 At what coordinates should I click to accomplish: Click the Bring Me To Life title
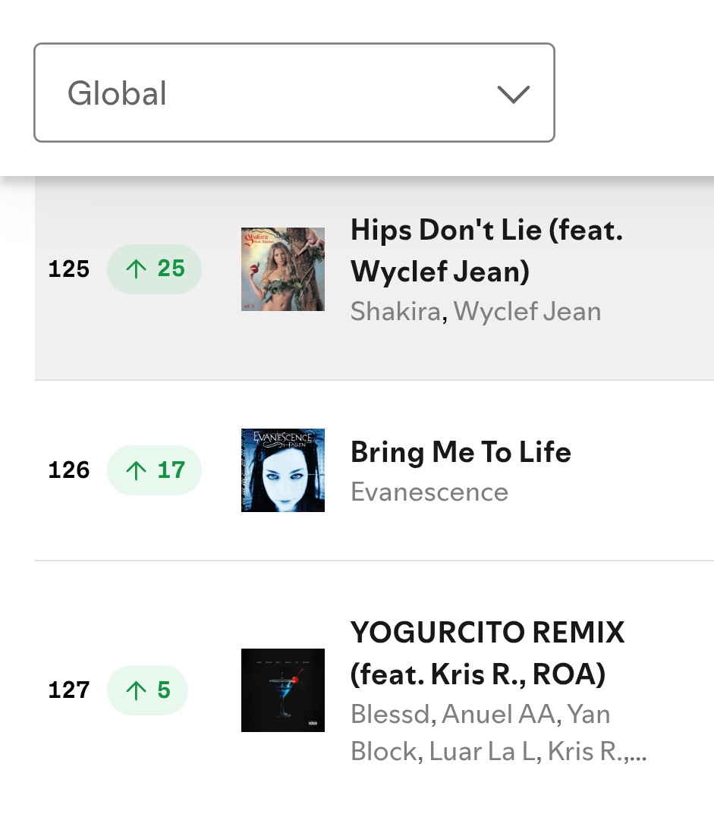click(x=461, y=452)
